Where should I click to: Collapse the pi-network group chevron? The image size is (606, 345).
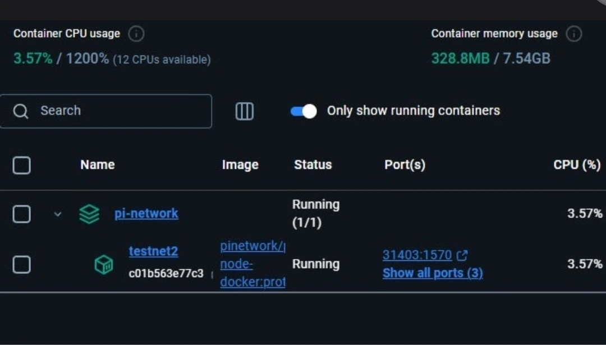click(x=58, y=214)
